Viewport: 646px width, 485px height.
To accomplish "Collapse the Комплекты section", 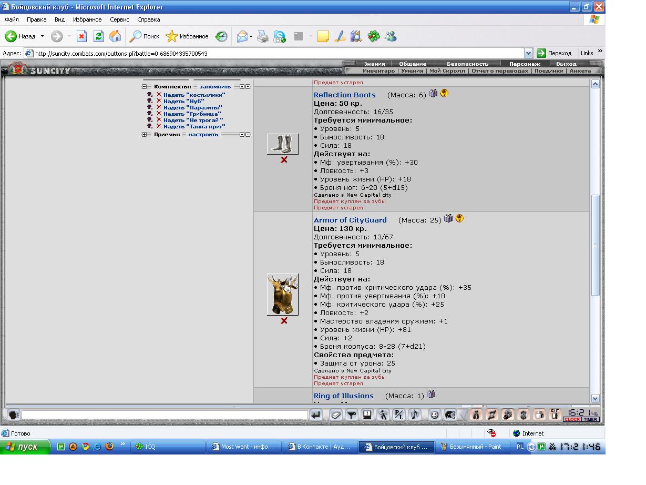I will coord(144,86).
